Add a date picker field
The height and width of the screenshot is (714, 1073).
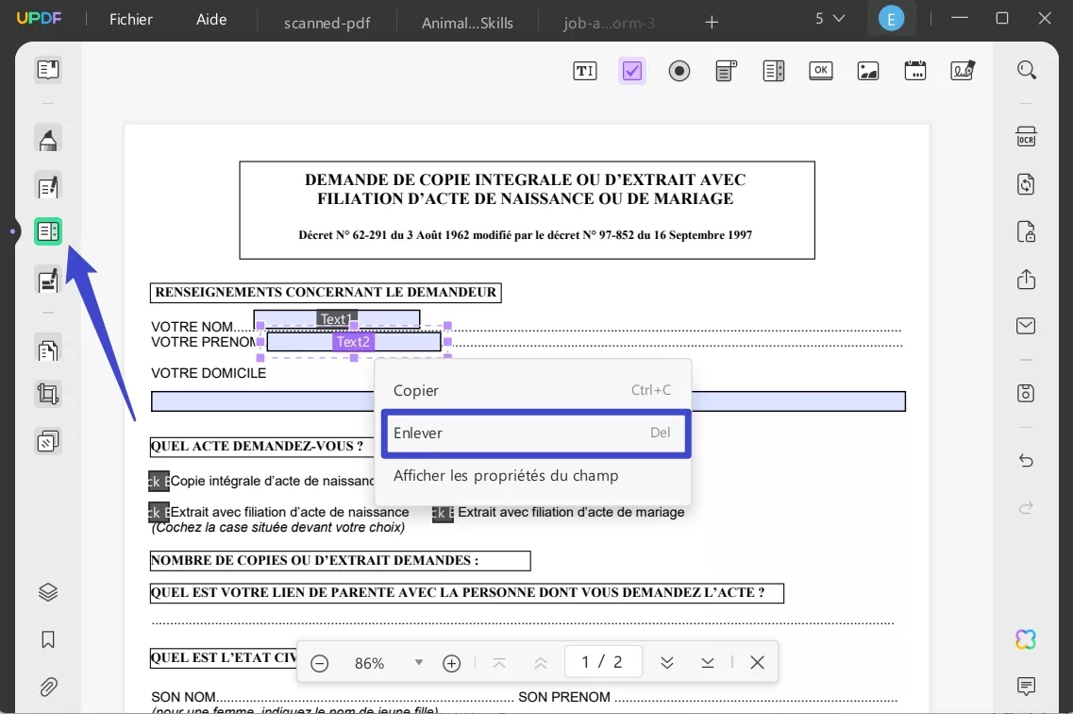point(914,70)
